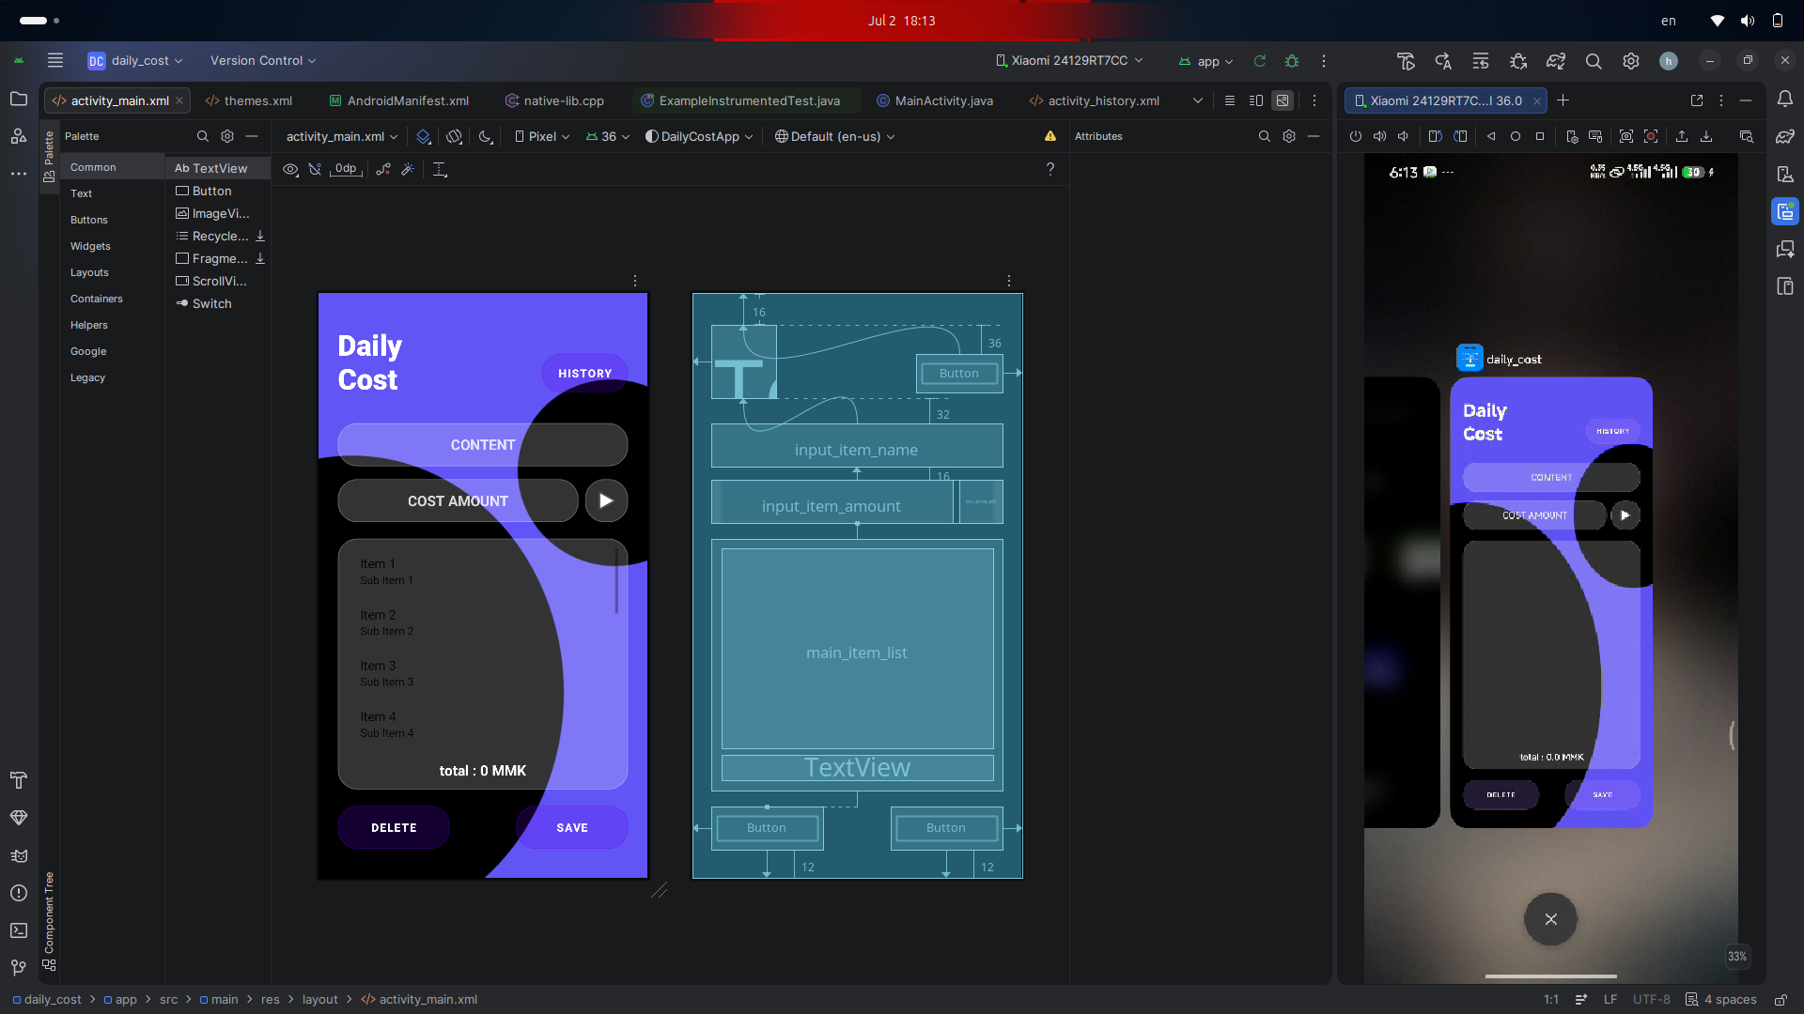Open the Problems tool window
The height and width of the screenshot is (1014, 1804).
pos(19,893)
